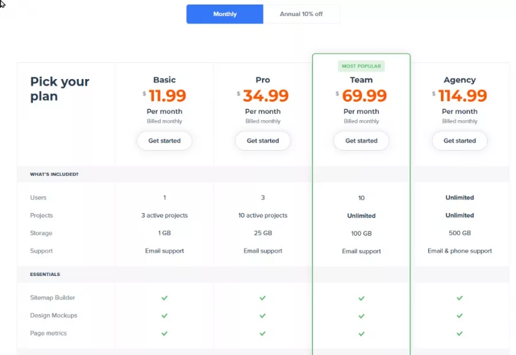This screenshot has width=516, height=355.
Task: Click Sitemap Builder checkmark for Pro plan
Action: 263,298
